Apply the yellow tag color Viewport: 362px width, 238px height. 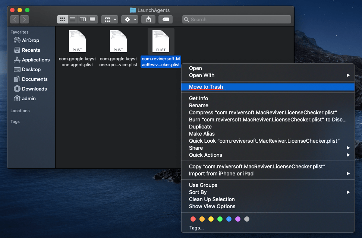(211, 219)
